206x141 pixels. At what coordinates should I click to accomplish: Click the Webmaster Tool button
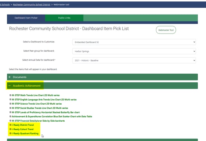click(x=166, y=30)
